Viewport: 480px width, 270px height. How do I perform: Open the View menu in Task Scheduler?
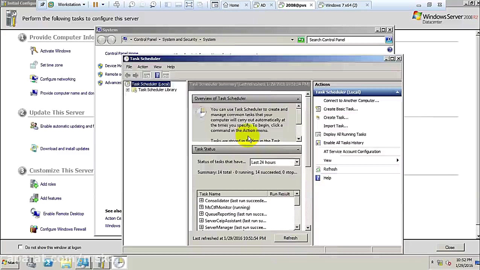coord(158,67)
